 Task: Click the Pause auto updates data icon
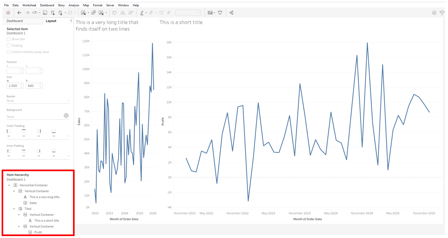(x=60, y=13)
